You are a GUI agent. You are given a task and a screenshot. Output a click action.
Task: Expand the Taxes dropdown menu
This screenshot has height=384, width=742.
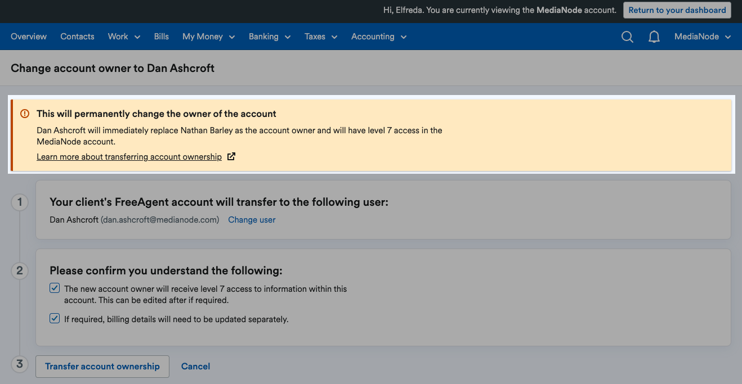321,37
